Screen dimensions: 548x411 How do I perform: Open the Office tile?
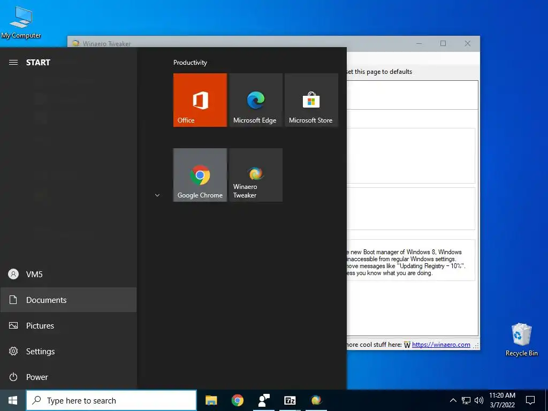(200, 100)
